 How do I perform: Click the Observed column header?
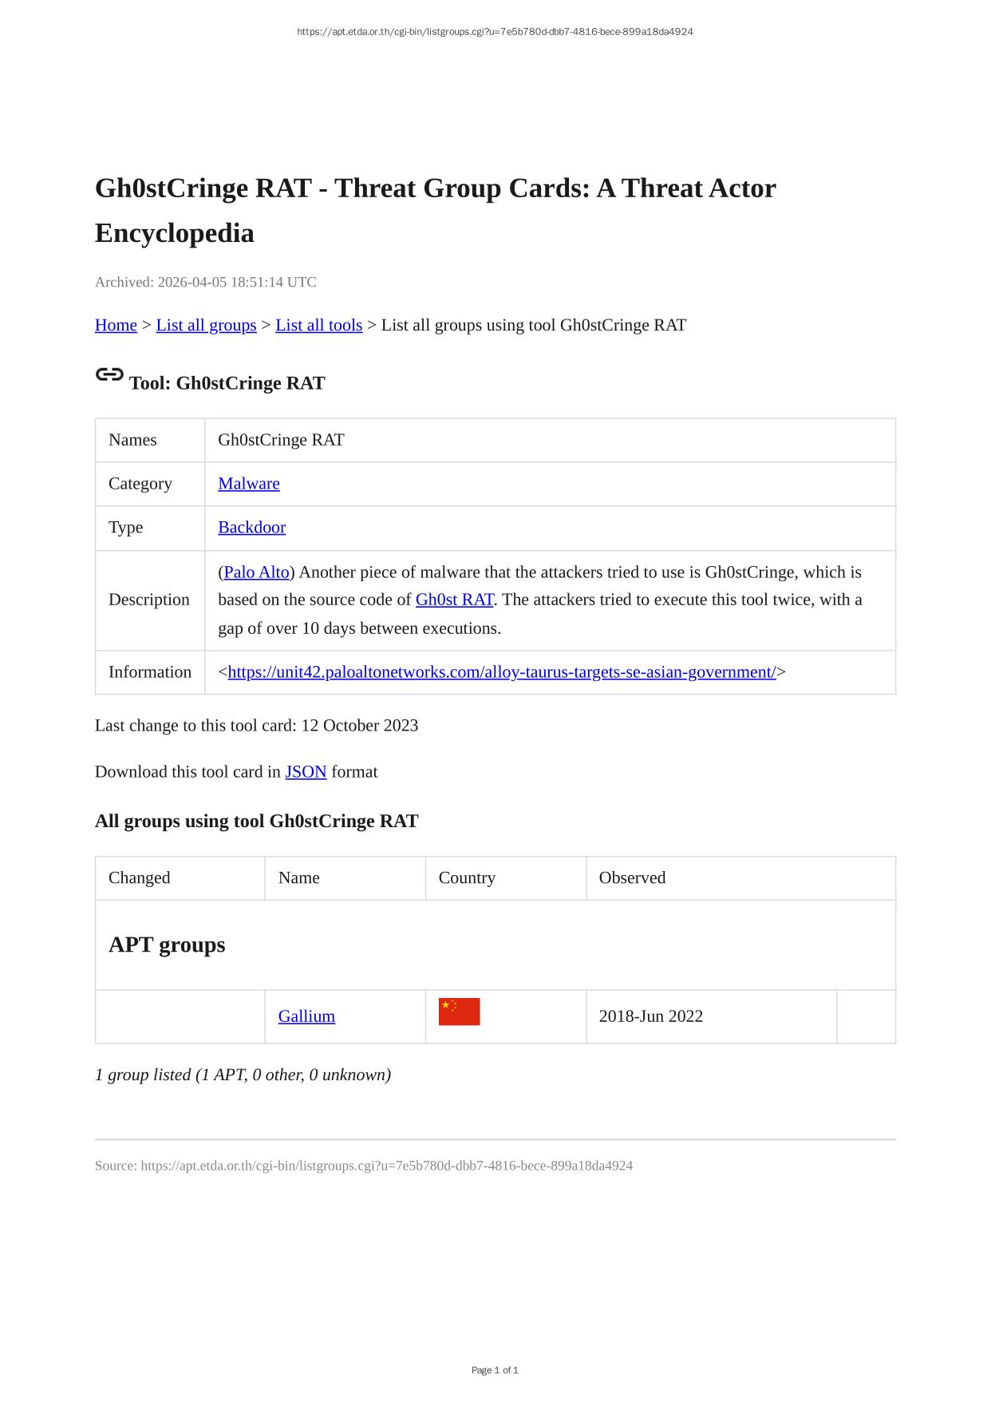[x=632, y=878]
